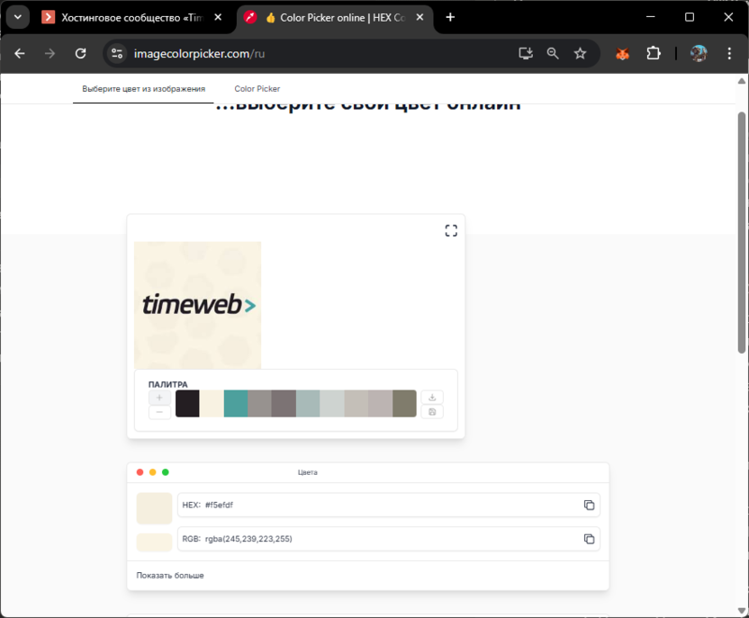Viewport: 749px width, 618px height.
Task: Select the olive palette swatch
Action: 404,404
